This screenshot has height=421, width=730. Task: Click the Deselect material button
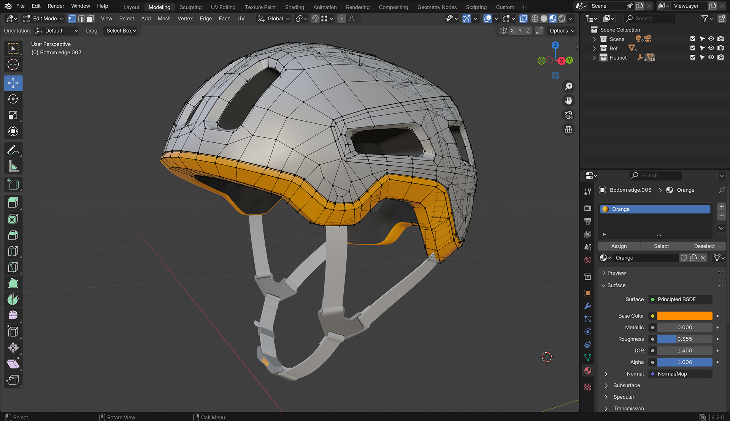tap(704, 246)
